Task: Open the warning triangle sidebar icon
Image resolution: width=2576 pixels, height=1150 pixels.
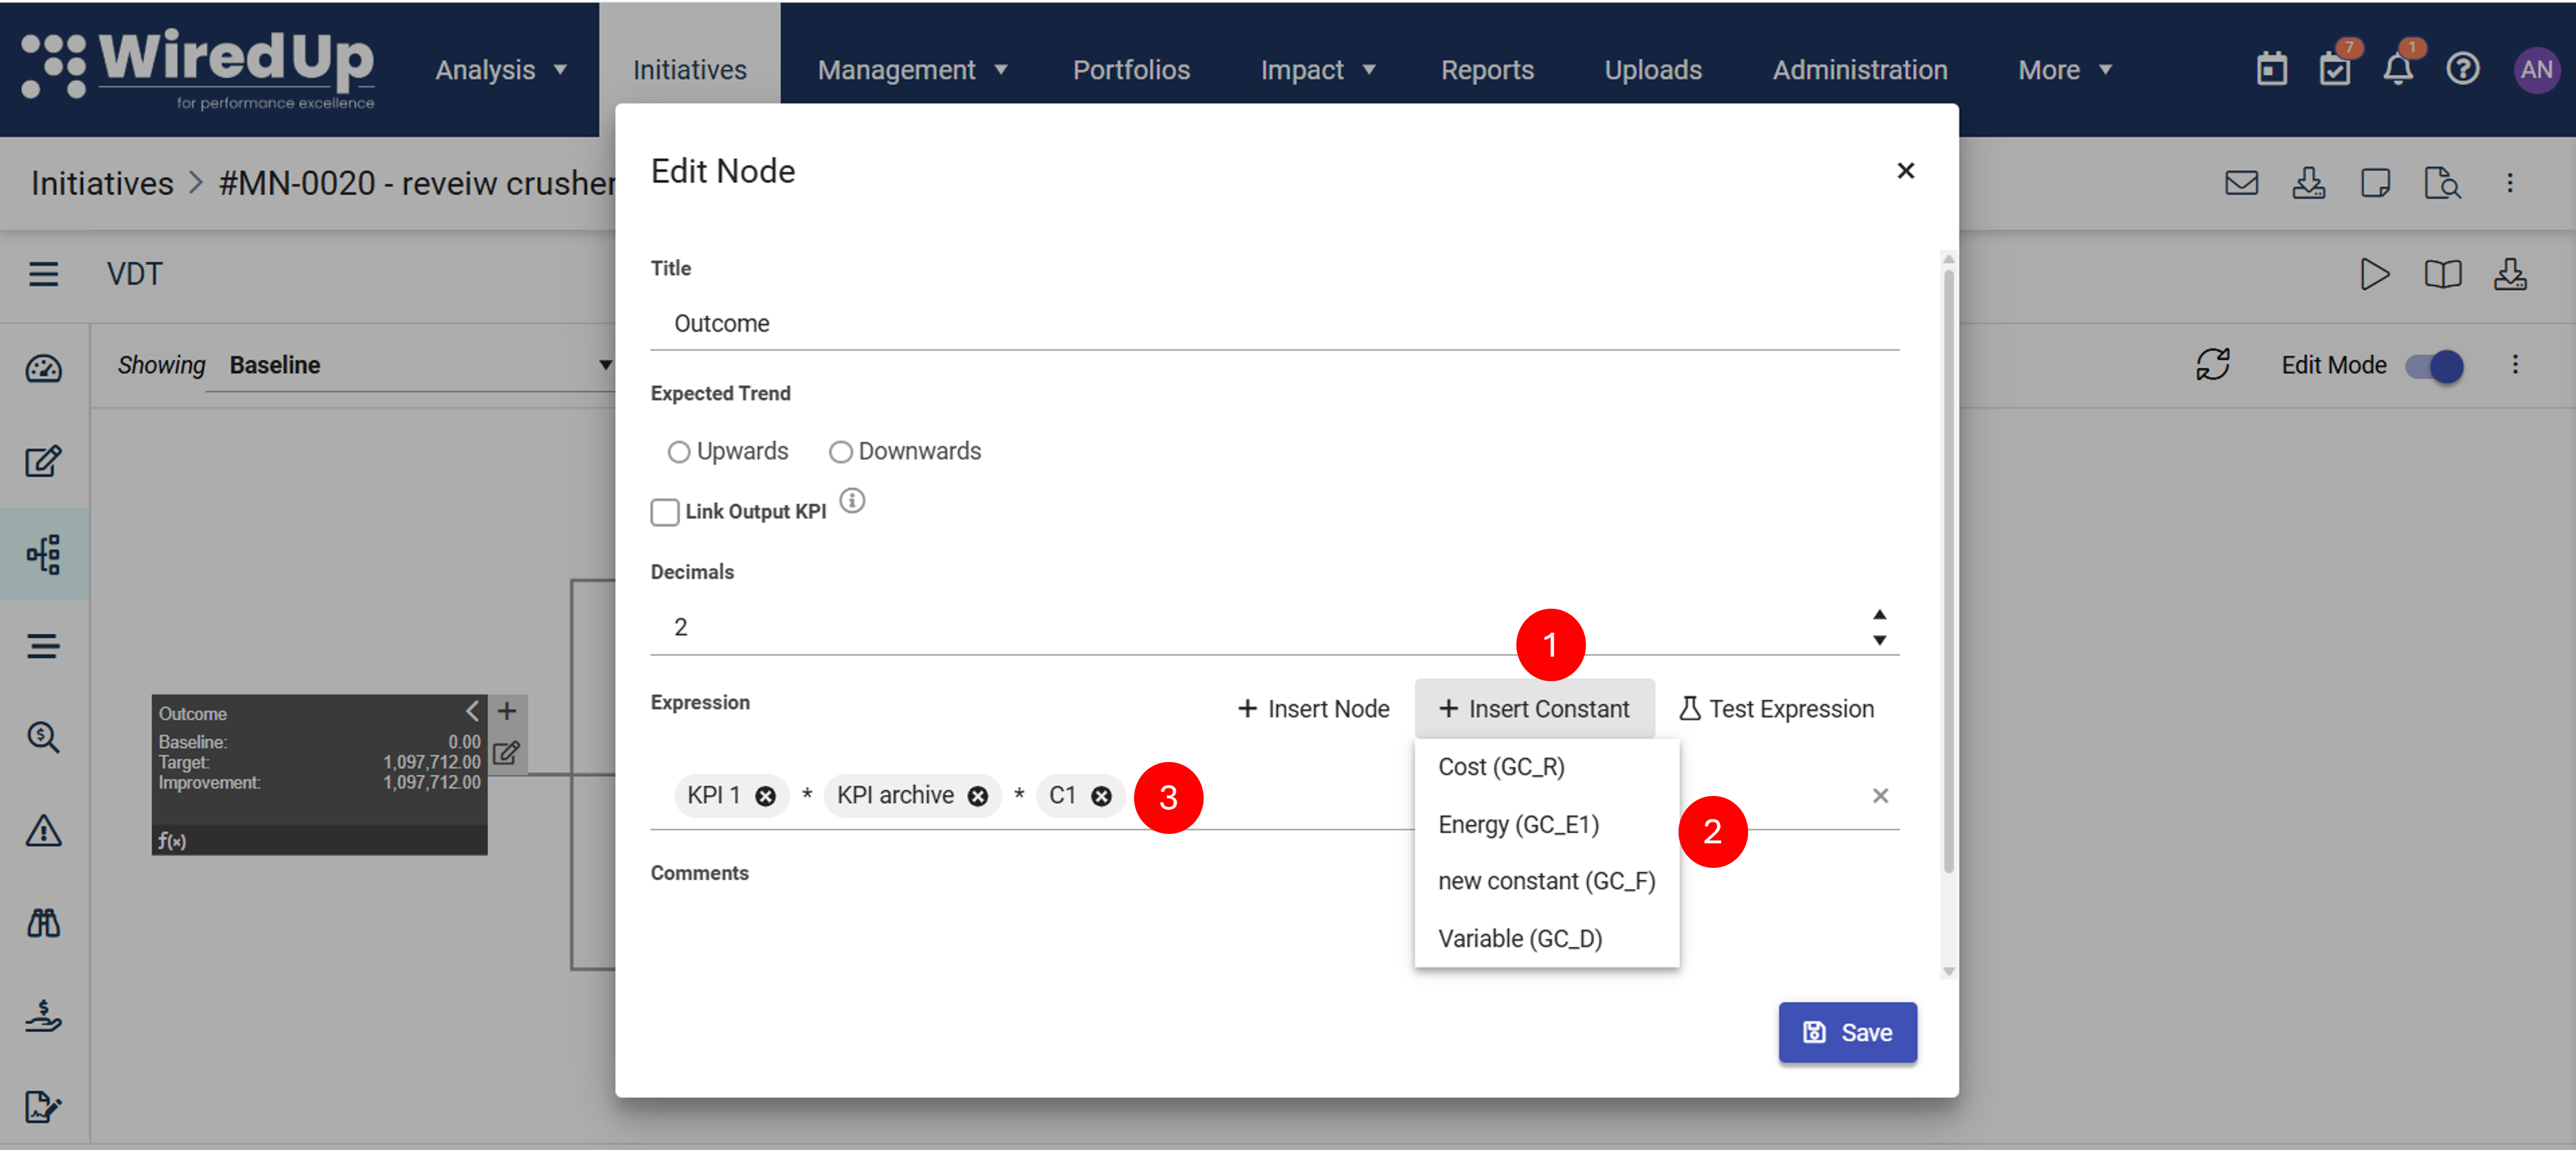Action: (43, 830)
